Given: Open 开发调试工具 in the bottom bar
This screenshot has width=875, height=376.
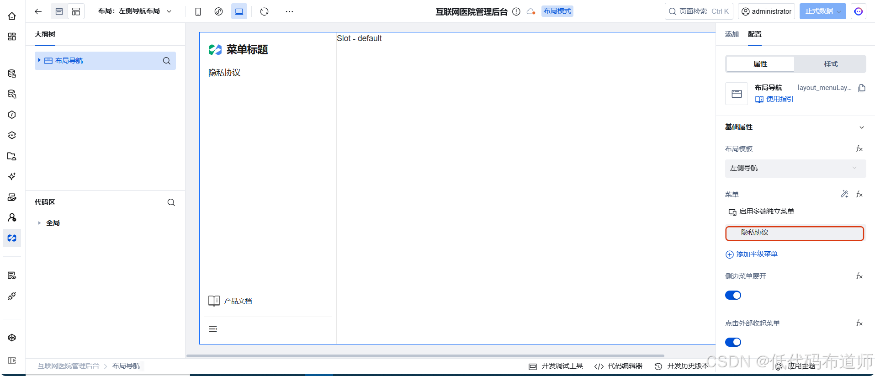Looking at the screenshot, I should click(x=556, y=366).
